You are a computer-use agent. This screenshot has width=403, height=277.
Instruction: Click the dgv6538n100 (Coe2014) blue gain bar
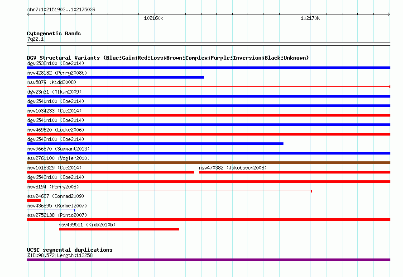pyautogui.click(x=208, y=68)
